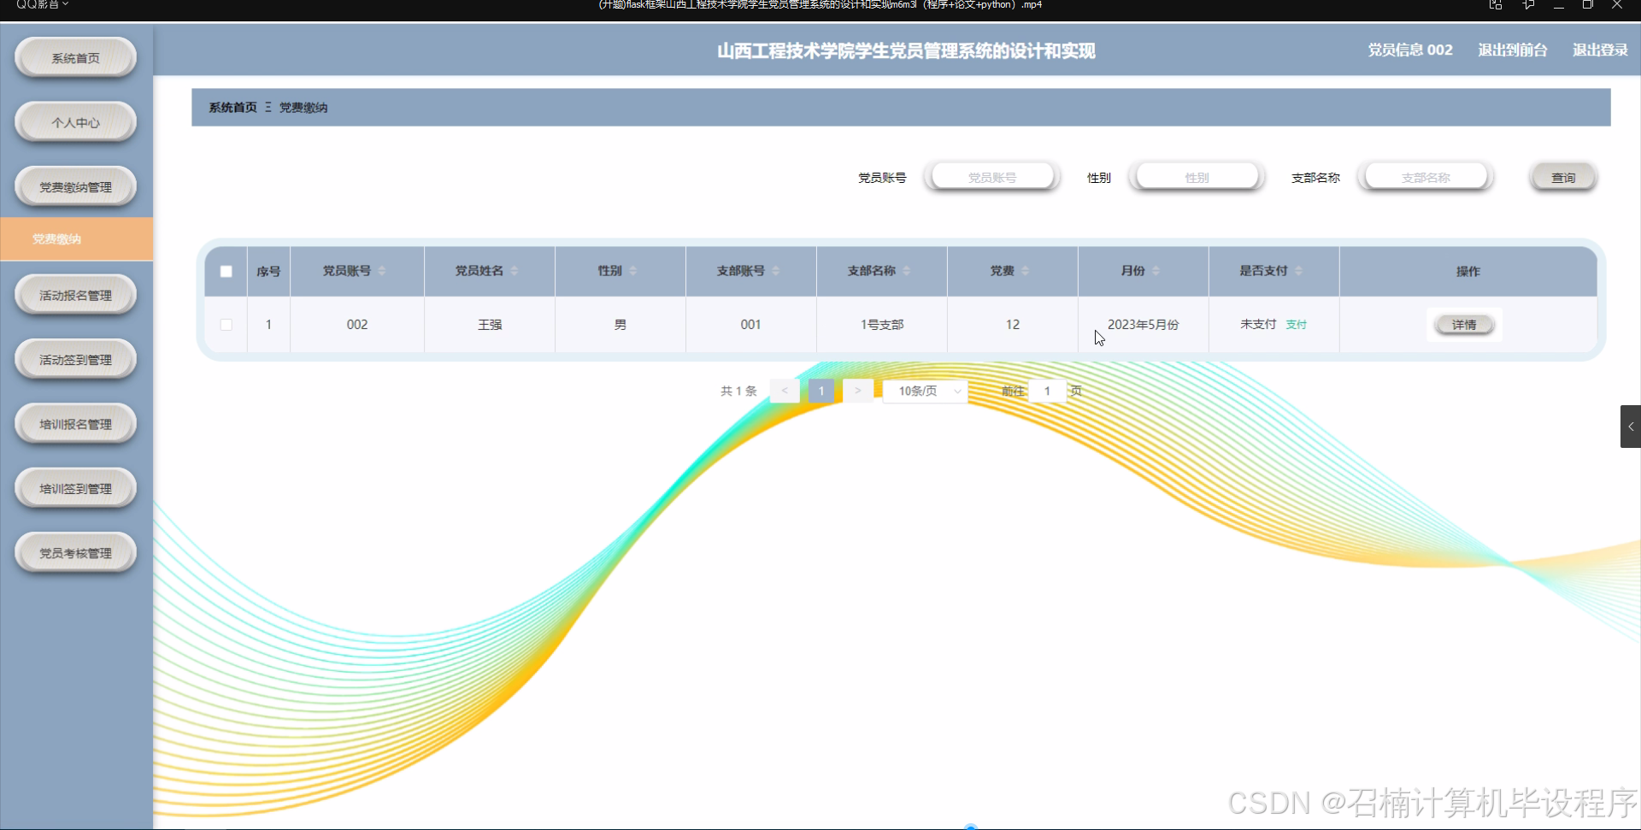Expand the 党费缴纳管理 sidebar menu
This screenshot has height=830, width=1641.
pos(75,186)
